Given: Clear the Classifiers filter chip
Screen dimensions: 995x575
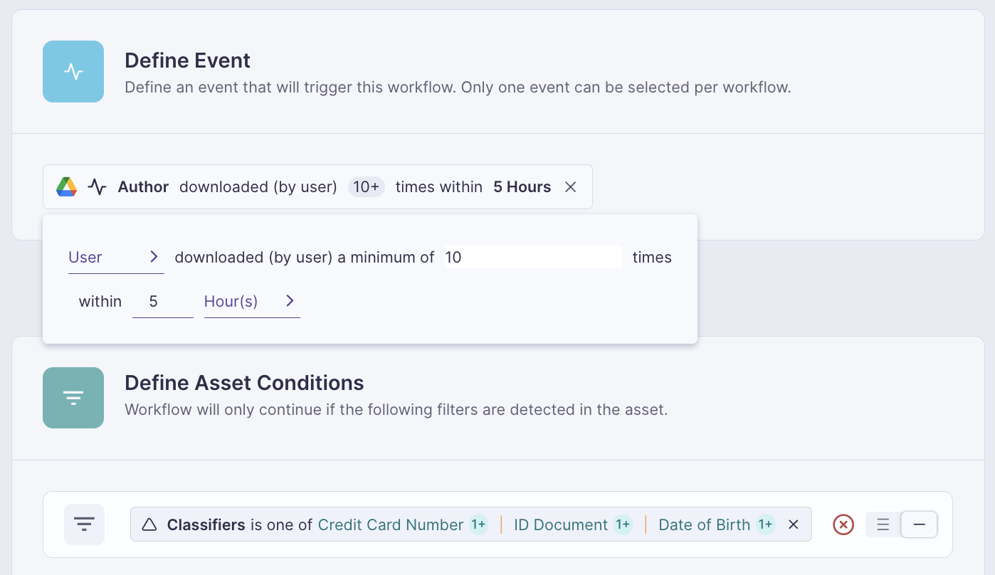Looking at the screenshot, I should (794, 525).
